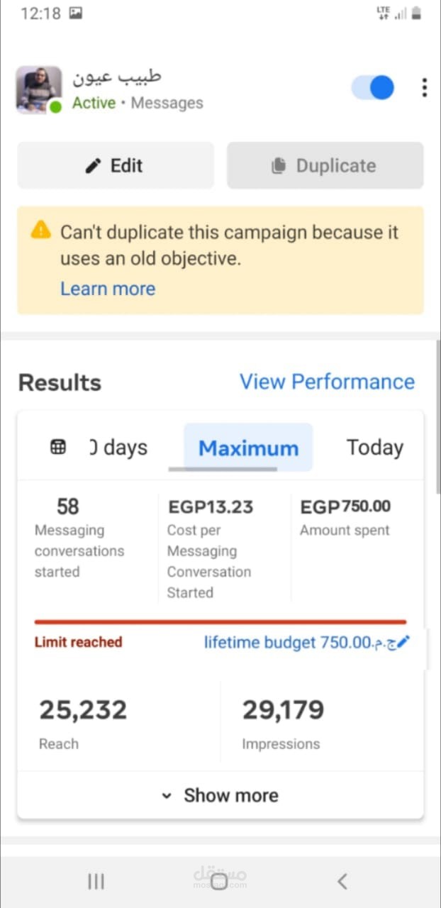The image size is (441, 908).
Task: Click the red budget limit progress bar
Action: 220,622
